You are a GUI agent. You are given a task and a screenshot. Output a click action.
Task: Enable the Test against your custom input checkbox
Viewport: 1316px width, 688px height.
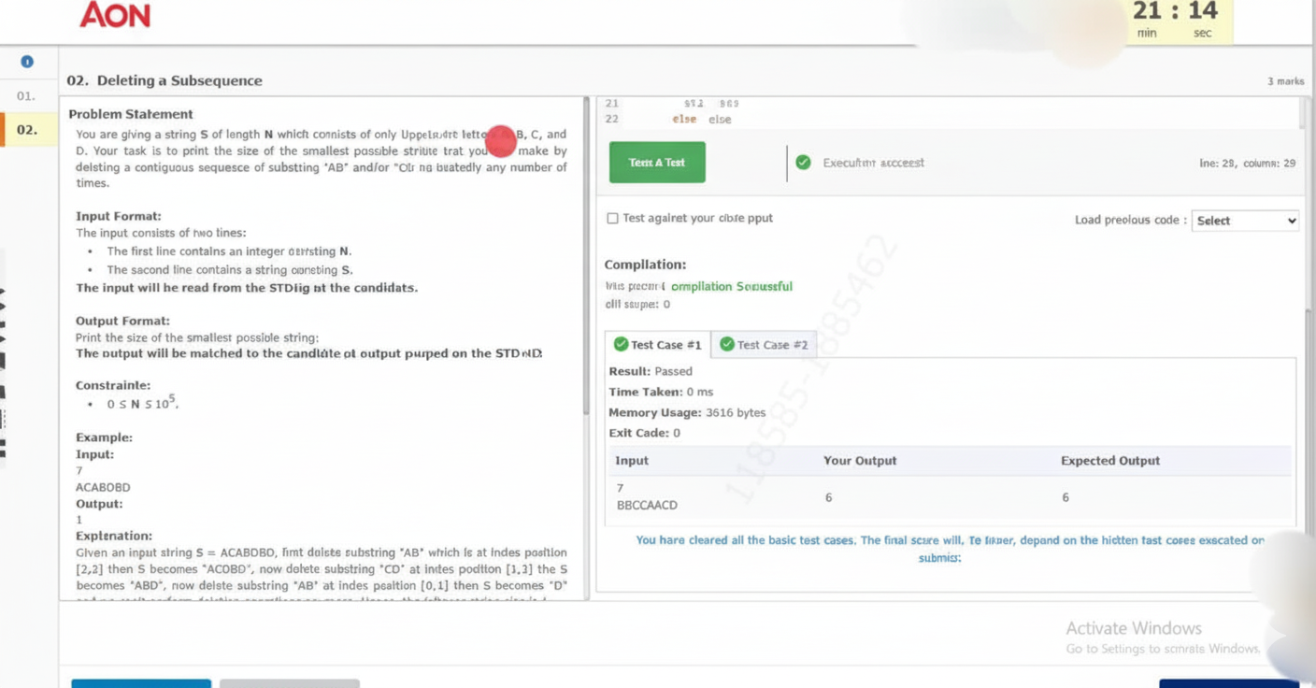click(x=613, y=218)
